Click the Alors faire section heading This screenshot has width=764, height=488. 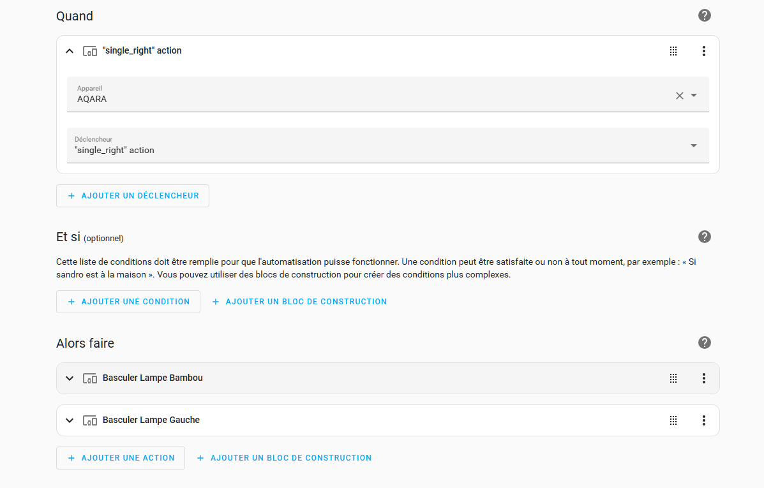click(x=86, y=343)
